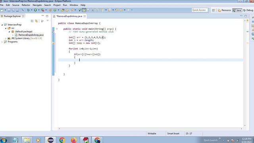The width and height of the screenshot is (254, 143).
Task: Collapse the src folder node
Action: [6, 28]
